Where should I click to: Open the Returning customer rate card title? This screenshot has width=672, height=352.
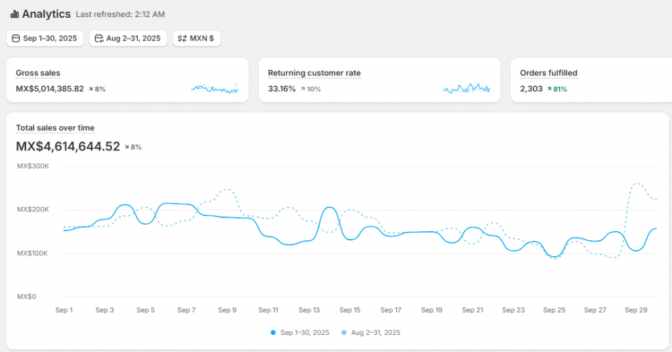[314, 73]
